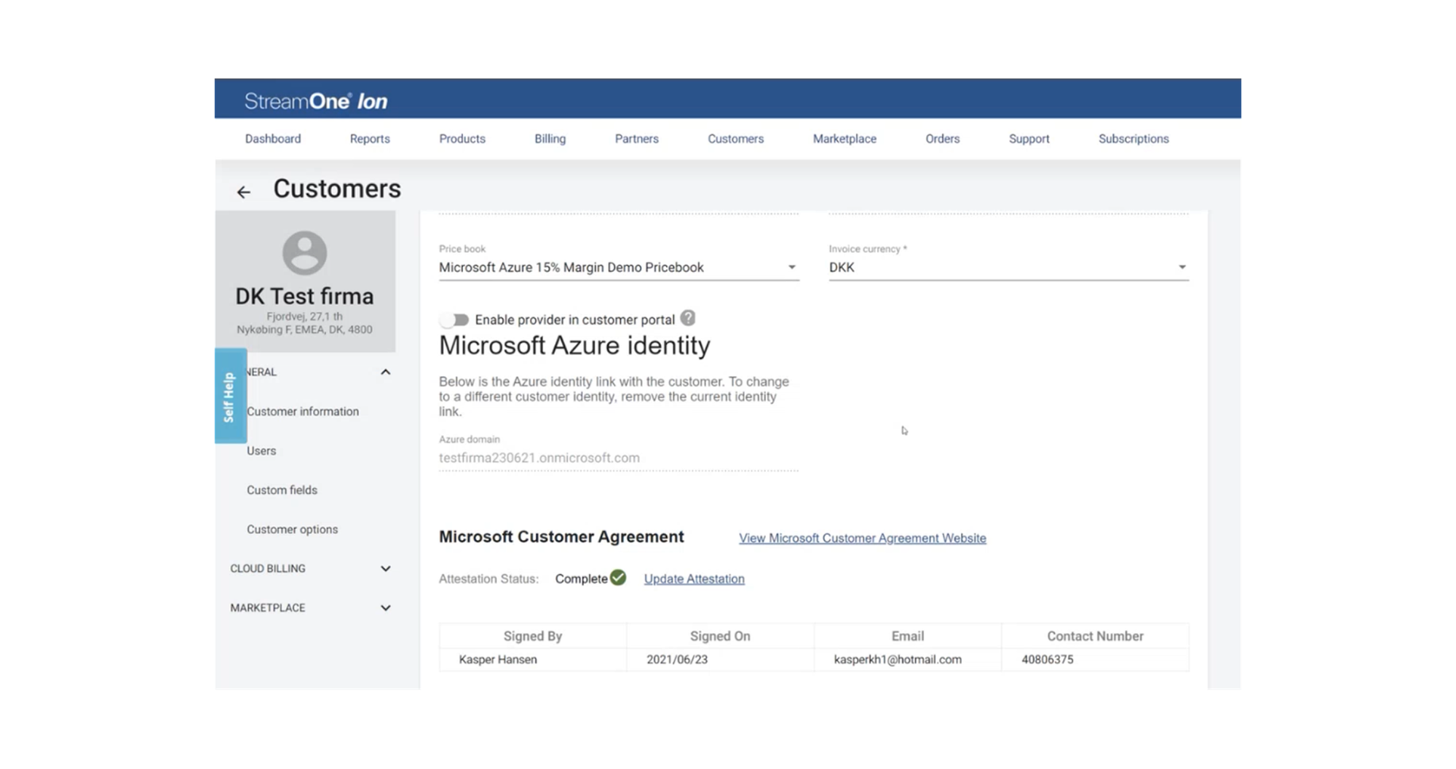Open the help icon next to Enable provider
This screenshot has width=1456, height=769.
point(688,318)
